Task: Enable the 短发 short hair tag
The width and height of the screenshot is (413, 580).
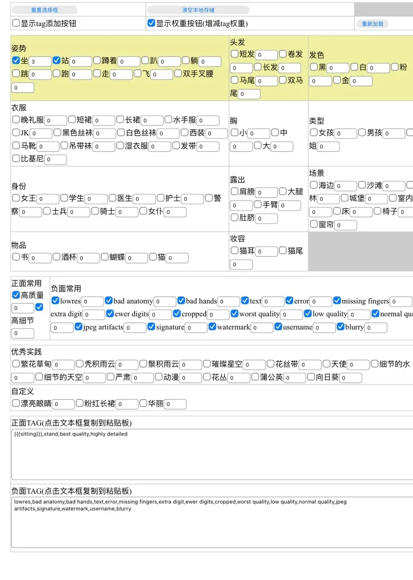Action: click(x=234, y=54)
